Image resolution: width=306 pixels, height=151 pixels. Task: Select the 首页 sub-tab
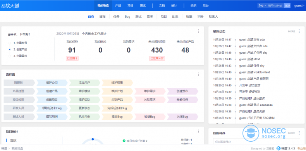91,17
